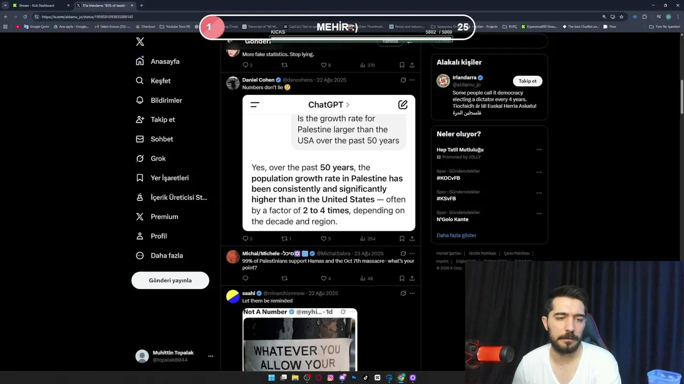The width and height of the screenshot is (684, 384).
Task: Open Grok in sidebar
Action: pos(151,158)
